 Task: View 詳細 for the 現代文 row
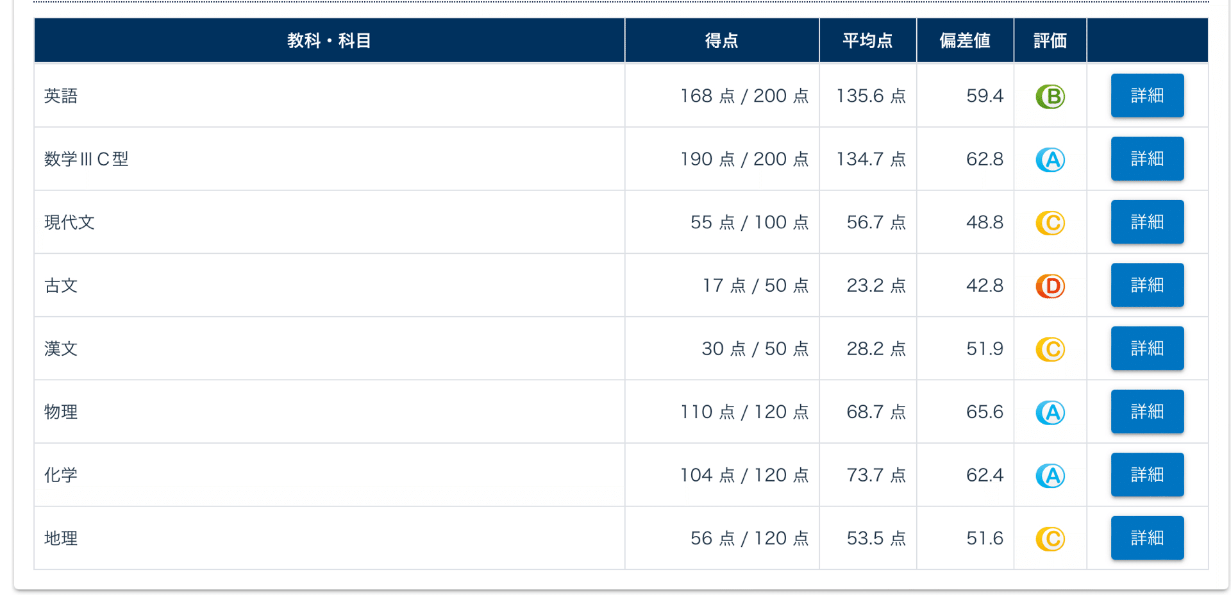[x=1147, y=222]
